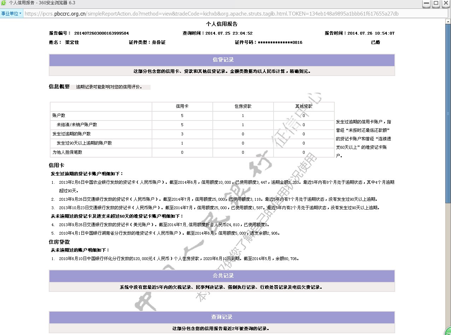Screen dimensions: 451x335
Task: Select the ID number ending 0816
Action: [x=280, y=42]
